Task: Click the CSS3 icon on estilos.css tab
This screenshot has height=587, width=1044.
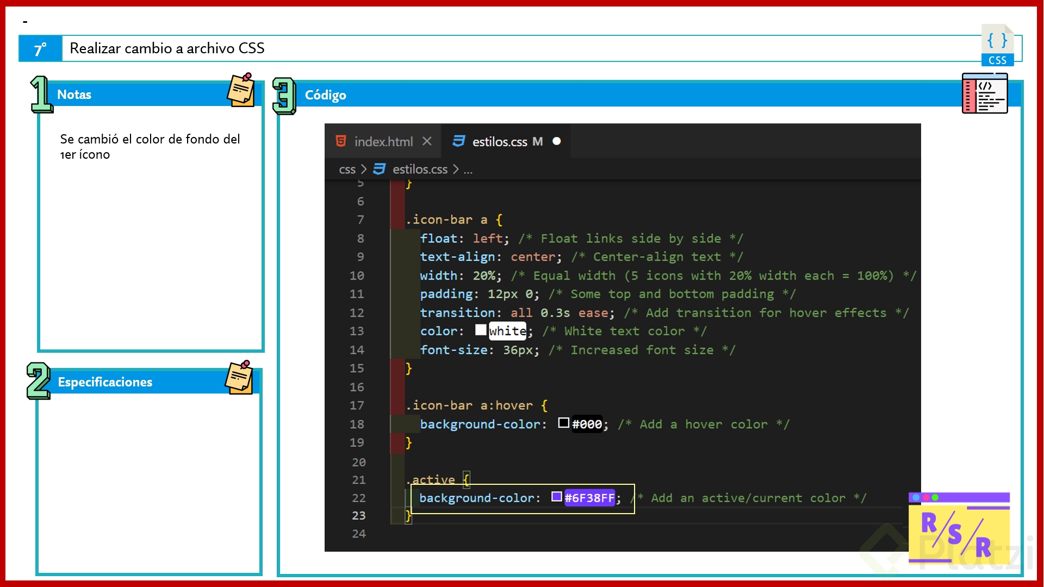Action: pyautogui.click(x=459, y=141)
